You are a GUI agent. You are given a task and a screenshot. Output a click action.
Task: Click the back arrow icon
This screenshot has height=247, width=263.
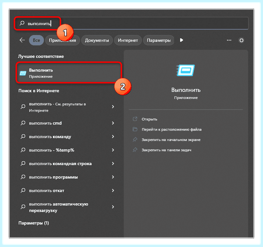tap(22, 40)
